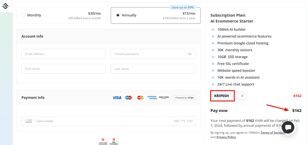
Task: Open the Privacy Policy link
Action: pyautogui.click(x=226, y=137)
